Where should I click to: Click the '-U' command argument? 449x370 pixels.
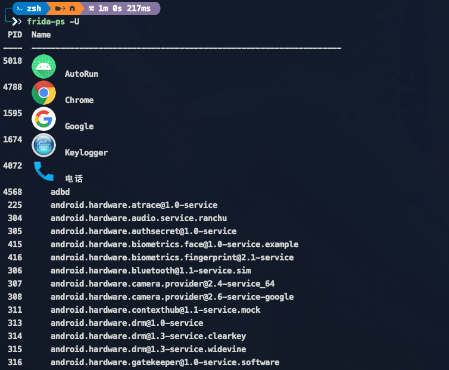click(x=75, y=21)
